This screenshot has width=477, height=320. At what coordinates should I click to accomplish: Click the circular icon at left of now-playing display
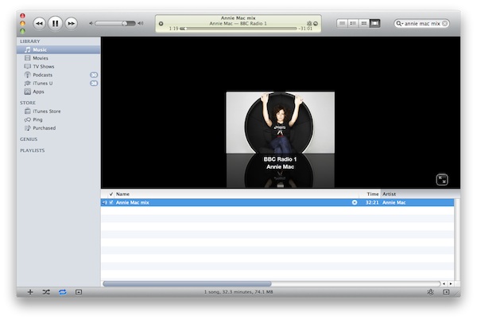161,23
